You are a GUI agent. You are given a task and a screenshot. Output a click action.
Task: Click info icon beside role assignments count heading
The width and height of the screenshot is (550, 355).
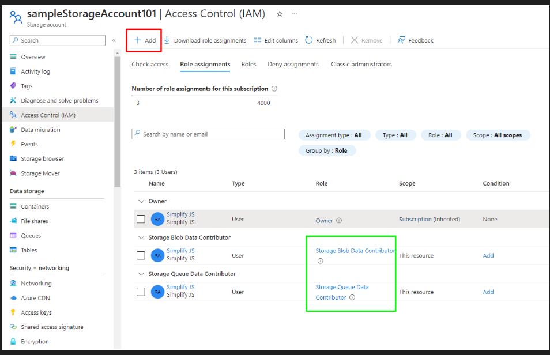click(274, 89)
